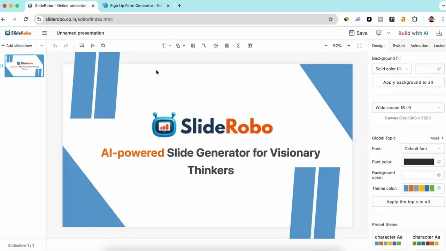Open a new browser tab
This screenshot has height=251, width=446.
coord(179,6)
